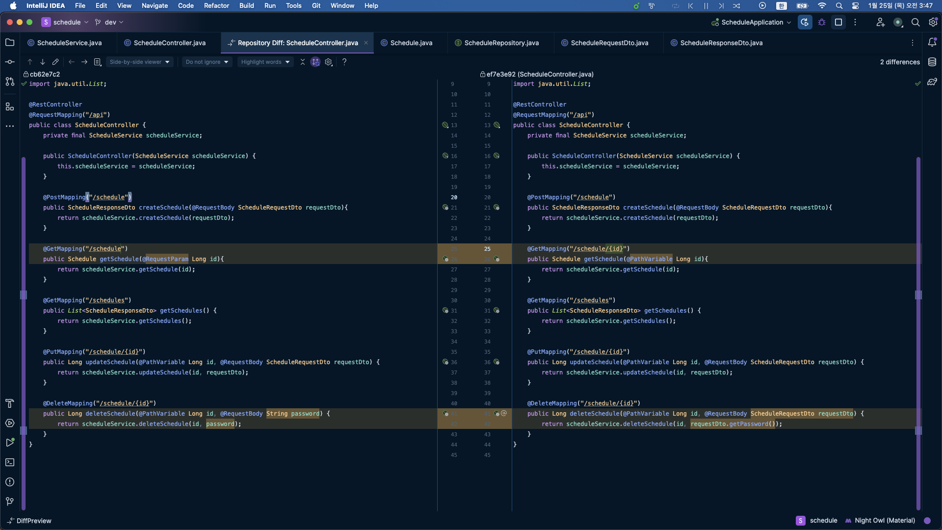Image resolution: width=942 pixels, height=530 pixels.
Task: Open the diff help question mark
Action: pos(344,62)
